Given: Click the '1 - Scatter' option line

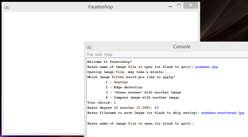Looking at the screenshot, I should tap(117, 82).
